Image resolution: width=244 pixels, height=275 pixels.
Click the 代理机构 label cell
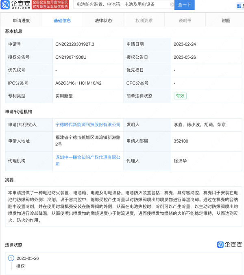[x=29, y=161]
